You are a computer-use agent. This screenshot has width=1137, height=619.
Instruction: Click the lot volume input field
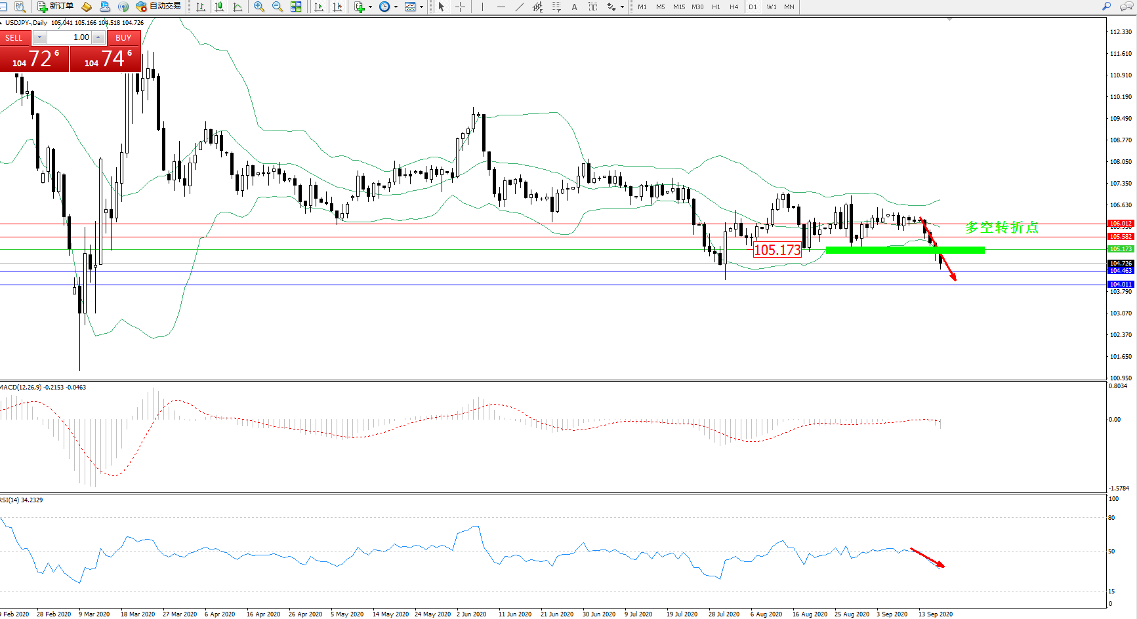[70, 37]
